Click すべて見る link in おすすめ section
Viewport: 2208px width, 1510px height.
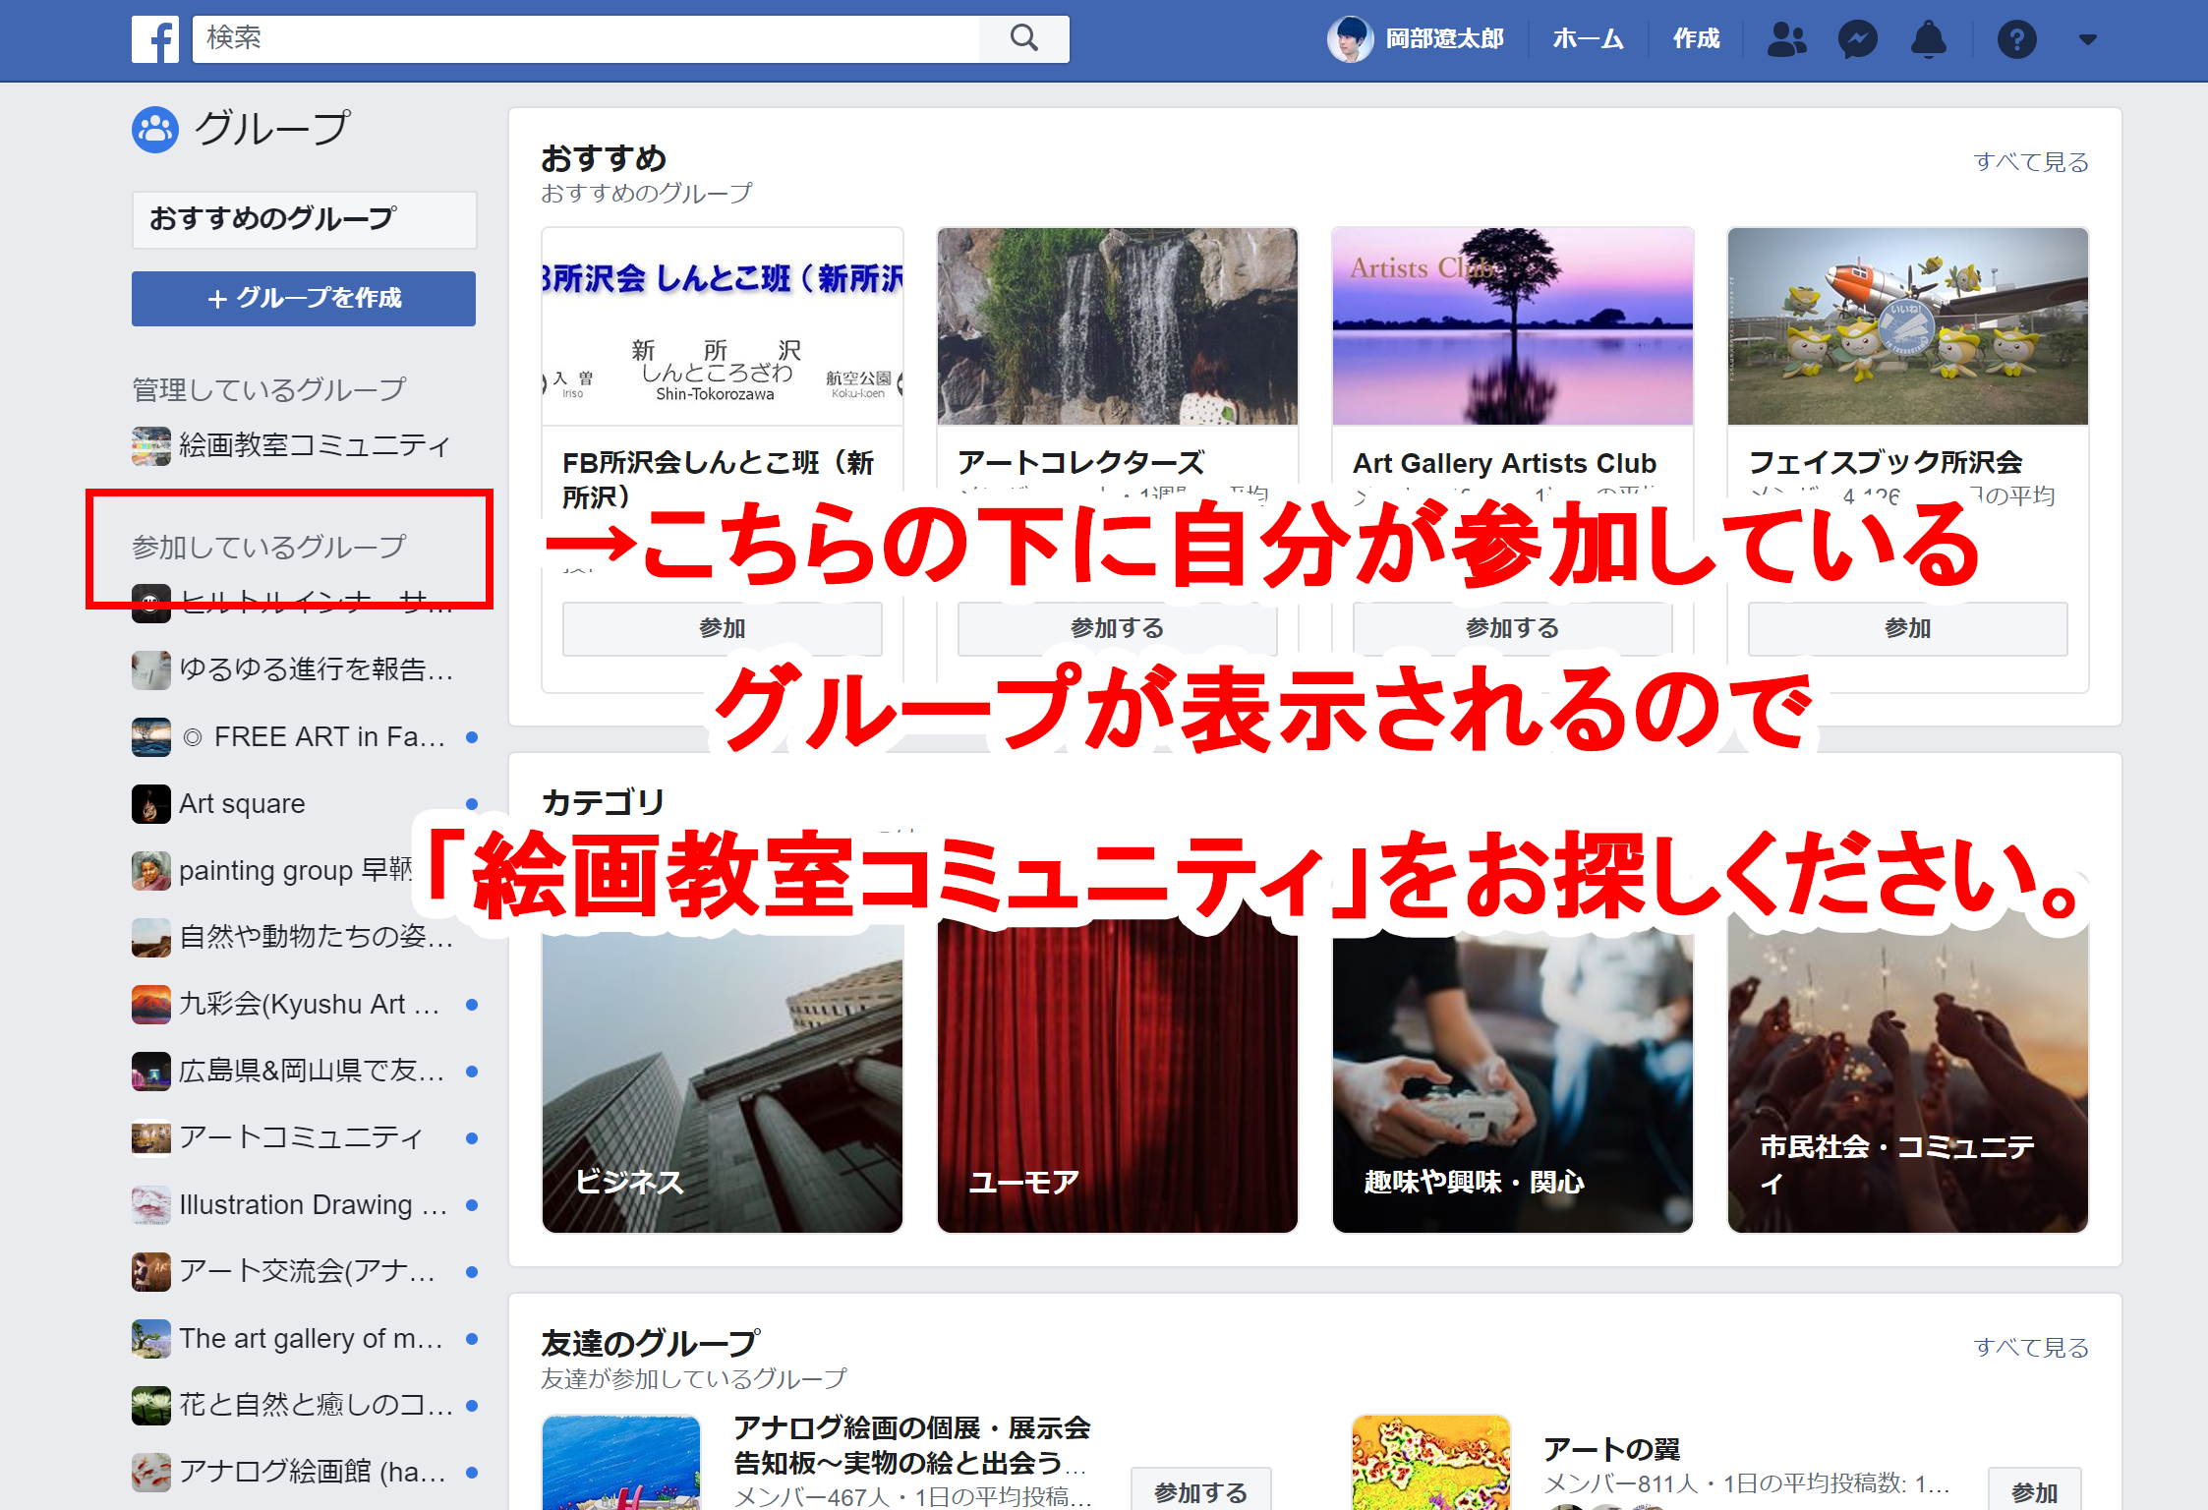2030,162
